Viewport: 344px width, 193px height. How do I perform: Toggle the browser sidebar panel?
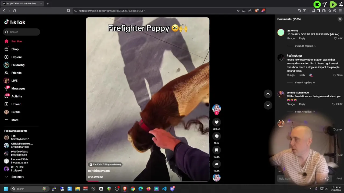(318, 11)
